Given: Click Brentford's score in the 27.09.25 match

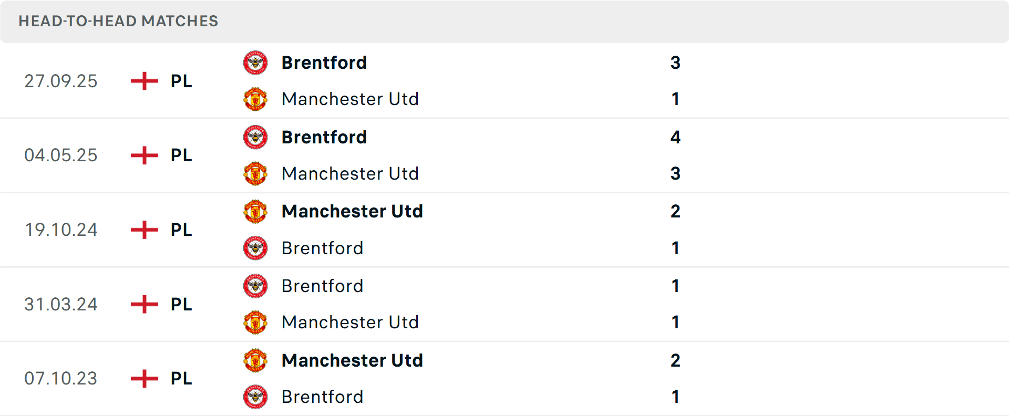Looking at the screenshot, I should pos(676,63).
